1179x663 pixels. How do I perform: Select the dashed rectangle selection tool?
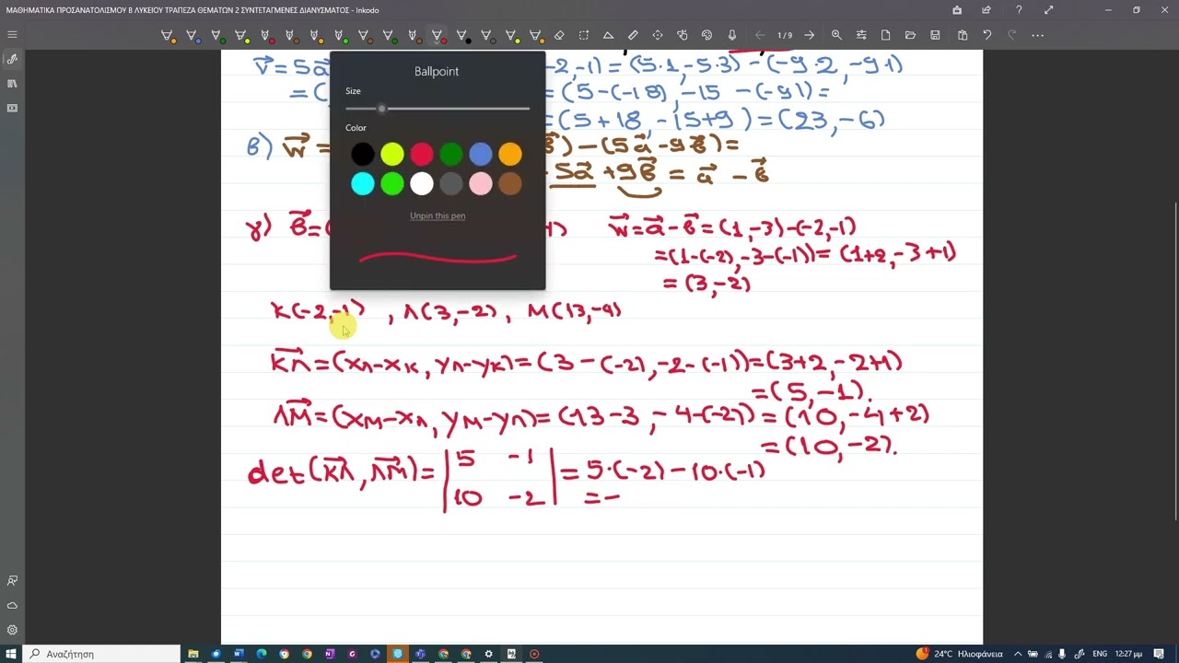coord(584,35)
